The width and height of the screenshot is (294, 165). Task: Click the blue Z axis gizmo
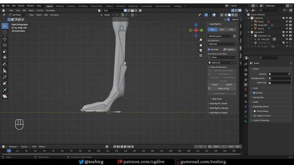pyautogui.click(x=196, y=25)
